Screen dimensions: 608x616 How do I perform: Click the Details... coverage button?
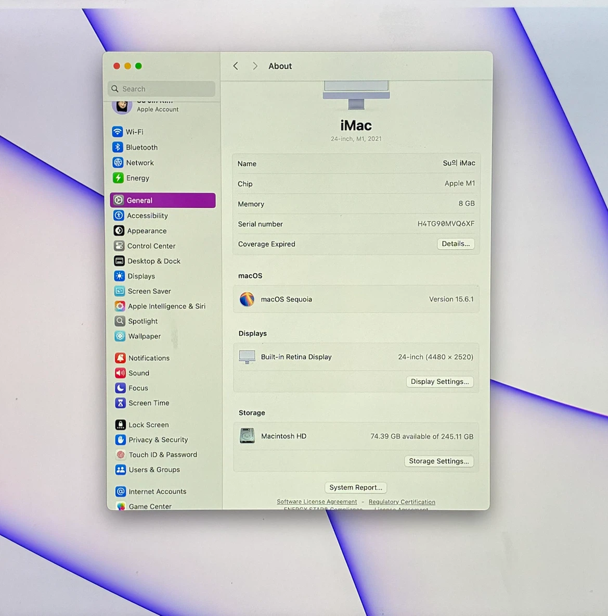(x=456, y=244)
